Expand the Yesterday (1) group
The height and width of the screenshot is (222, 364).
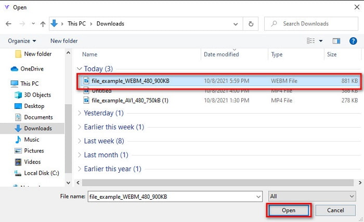[x=80, y=113]
